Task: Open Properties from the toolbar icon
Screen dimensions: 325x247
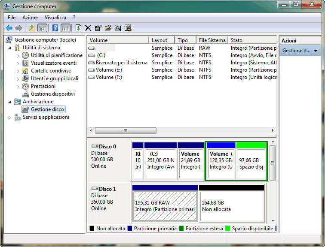Action: (x=98, y=28)
